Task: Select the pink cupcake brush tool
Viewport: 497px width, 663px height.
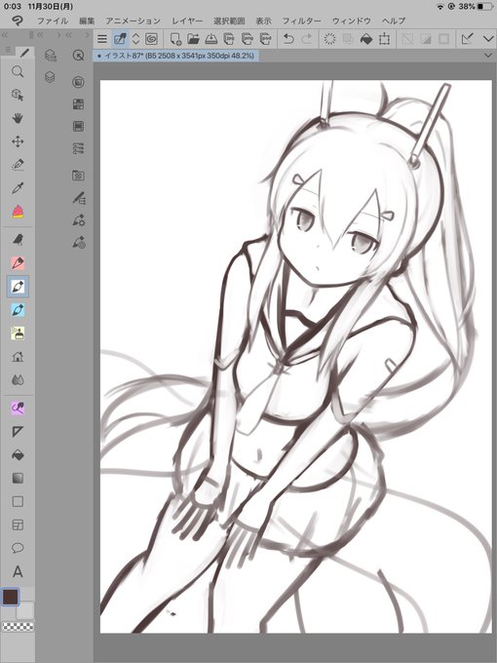Action: point(18,212)
